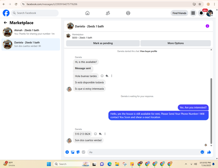218x168 pixels.
Task: Open the account profile picture menu
Action: pyautogui.click(x=210, y=13)
